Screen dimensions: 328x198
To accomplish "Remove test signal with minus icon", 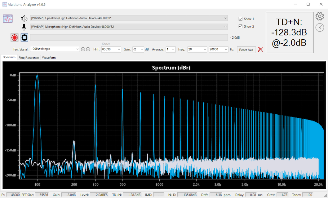I will [x=88, y=49].
